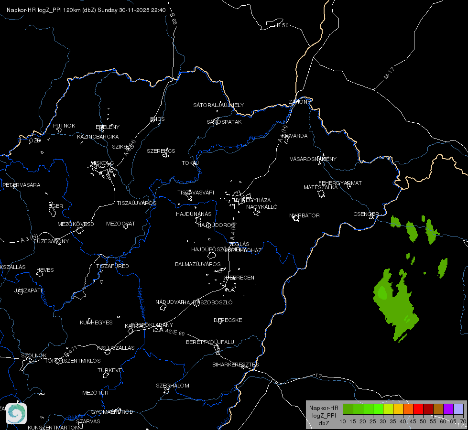Click the TOKAJ town label

point(190,163)
